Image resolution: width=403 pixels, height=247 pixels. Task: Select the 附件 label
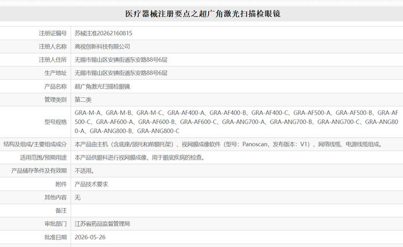pyautogui.click(x=61, y=184)
